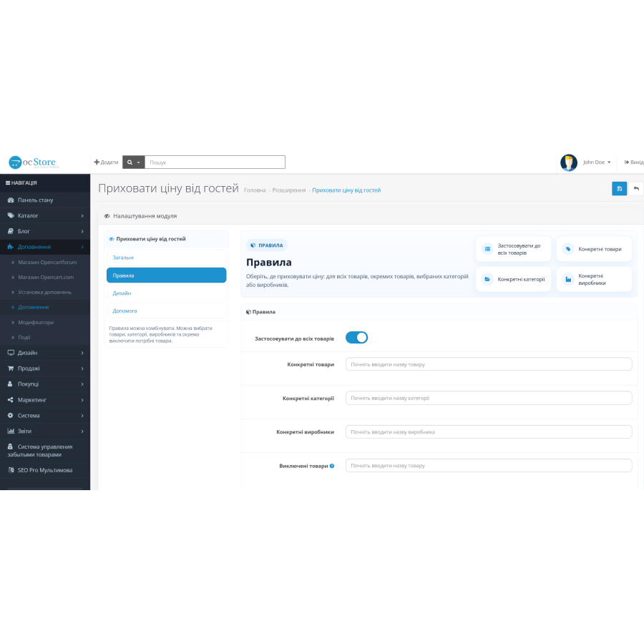Expand the Дизайн sidebar chevron
Viewport: 644px width, 644px height.
point(82,353)
